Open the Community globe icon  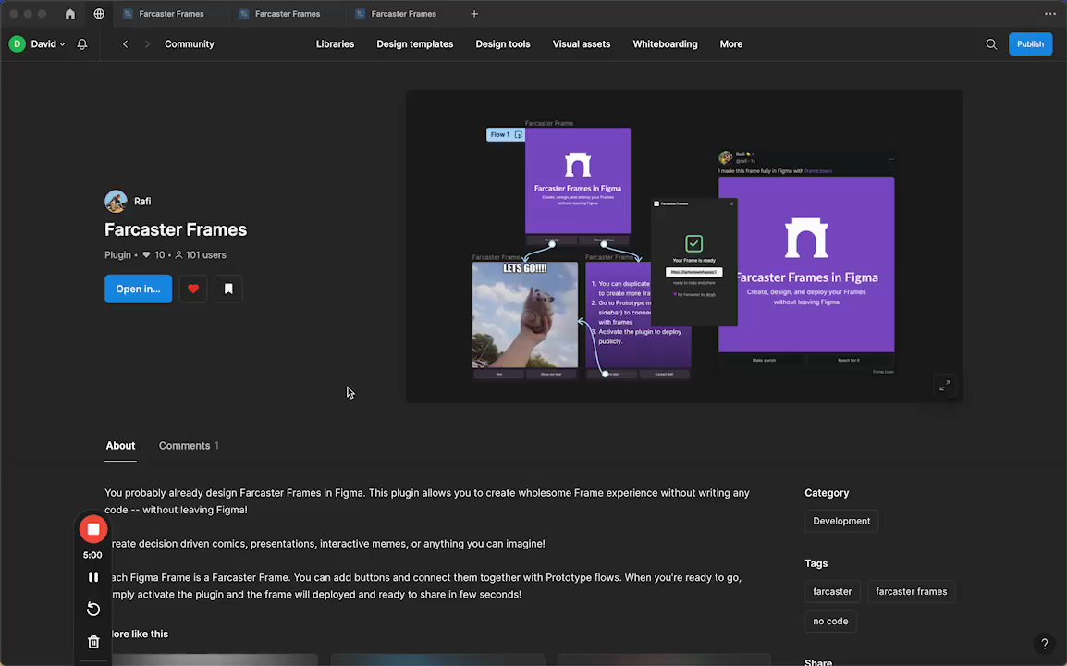coord(99,14)
